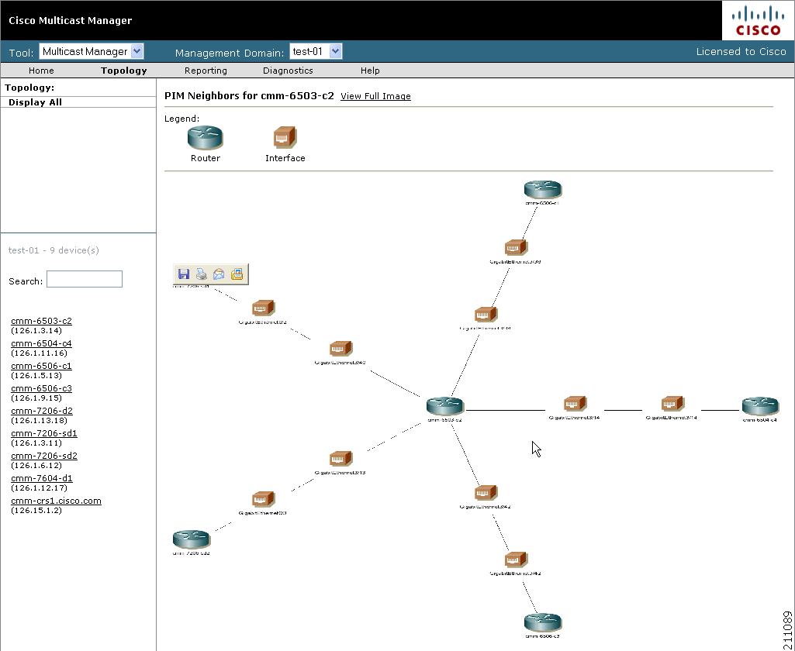Open the cmm-6506-c3 device link
795x651 pixels.
[x=42, y=388]
